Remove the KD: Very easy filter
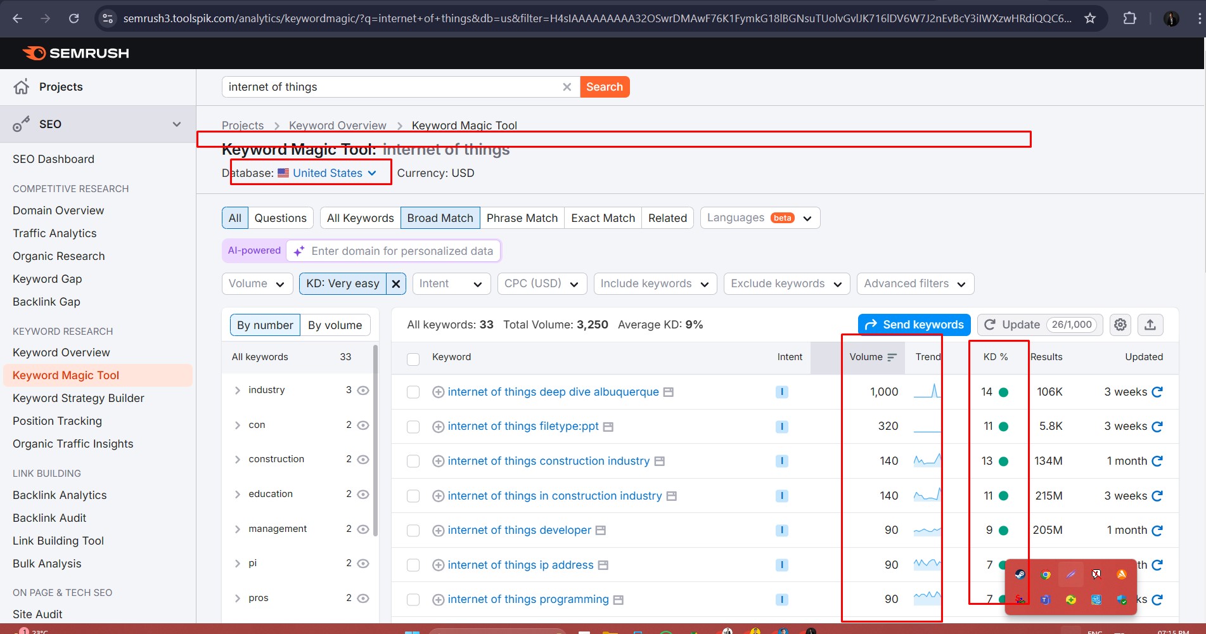The image size is (1206, 634). click(396, 283)
